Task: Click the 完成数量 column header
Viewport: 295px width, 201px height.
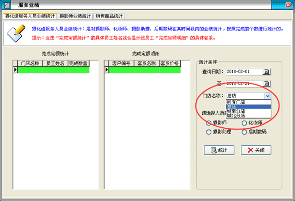Action: pos(78,64)
